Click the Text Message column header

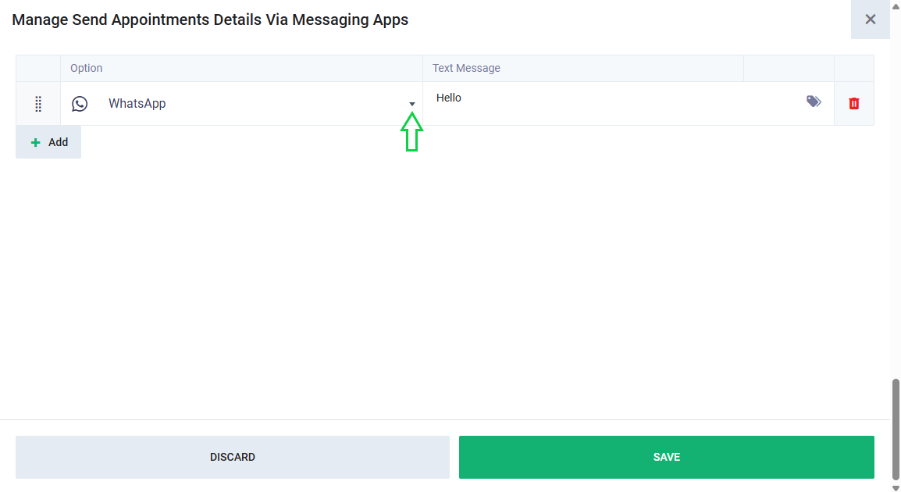click(x=466, y=68)
